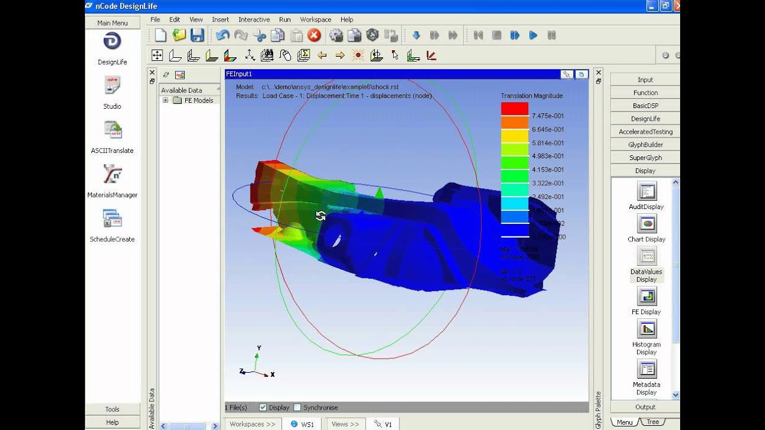Create a new blank document
765x430 pixels.
[x=161, y=35]
